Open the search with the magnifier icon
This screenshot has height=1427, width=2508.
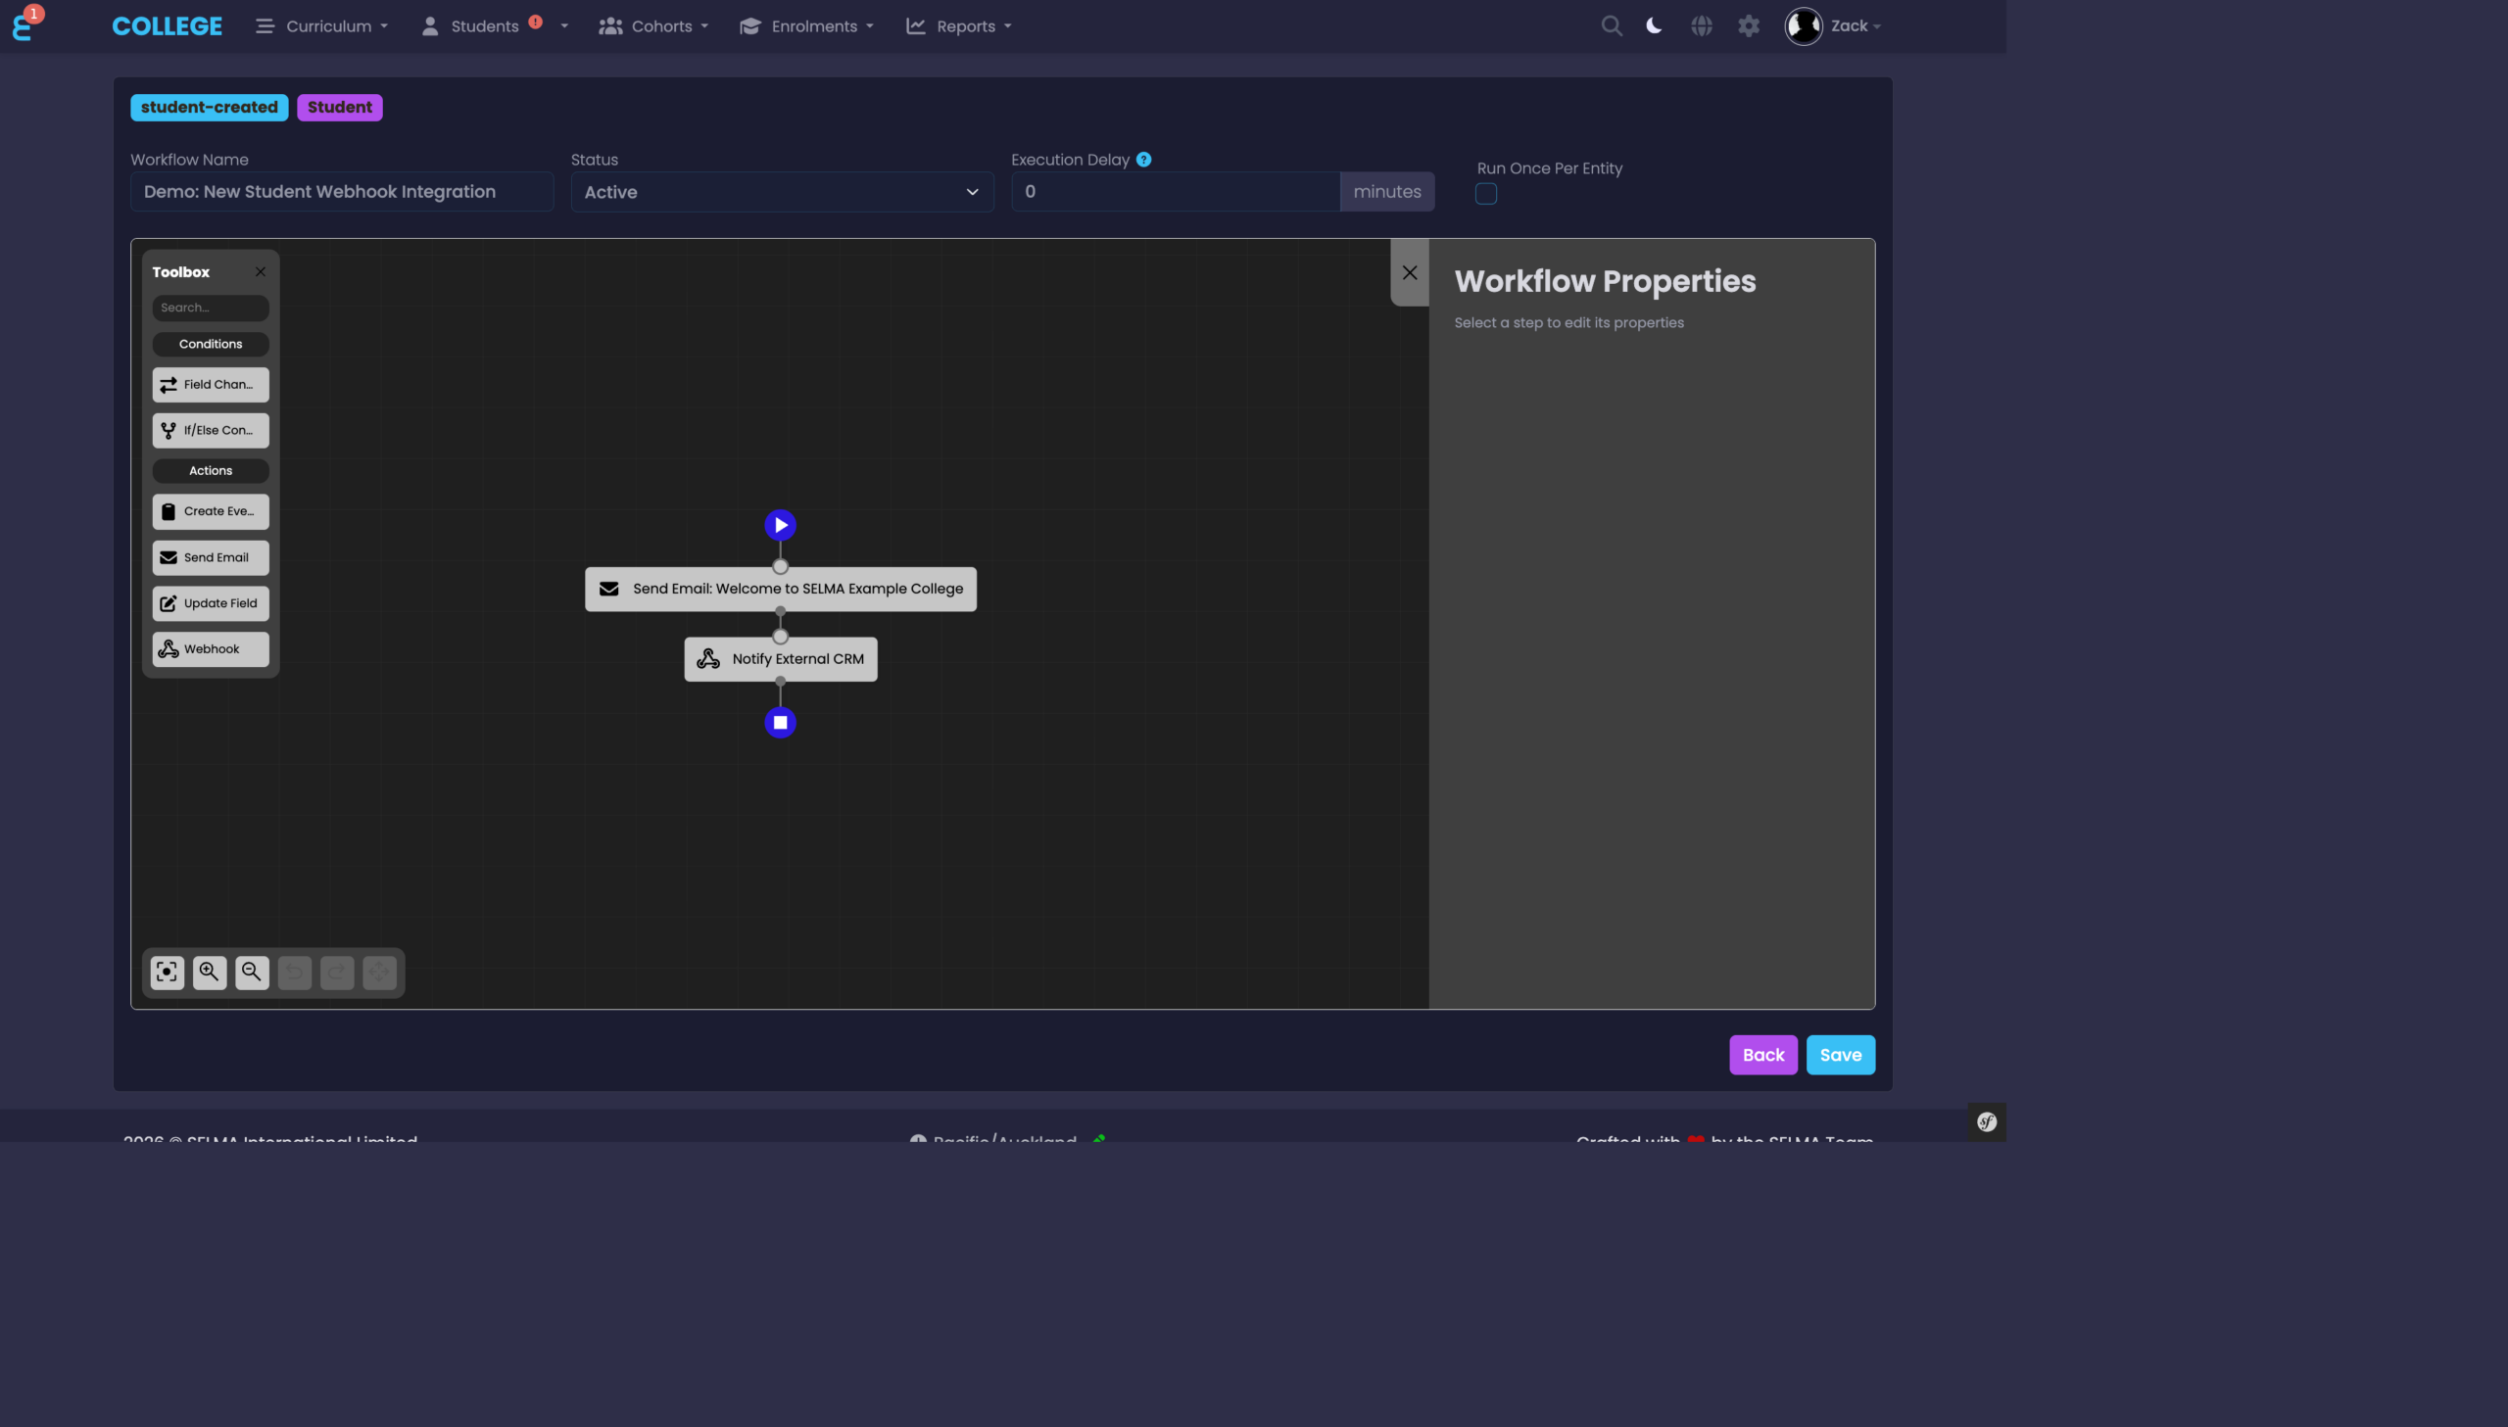tap(1611, 25)
